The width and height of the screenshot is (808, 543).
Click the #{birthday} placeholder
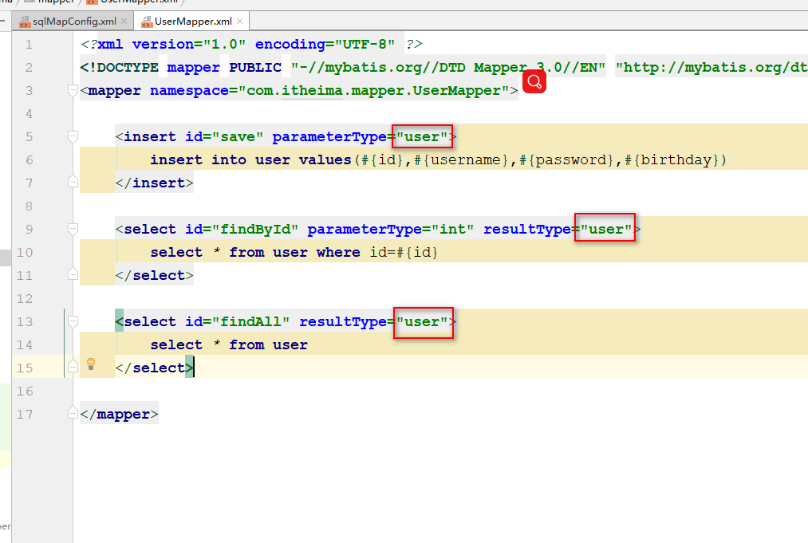tap(672, 160)
